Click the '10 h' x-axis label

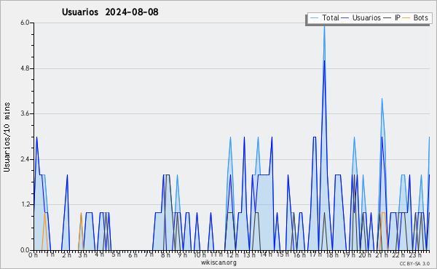(200, 254)
